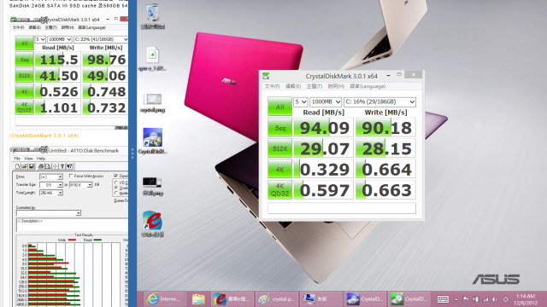Run 4K QD32 test beside 0.597 result

click(279, 189)
